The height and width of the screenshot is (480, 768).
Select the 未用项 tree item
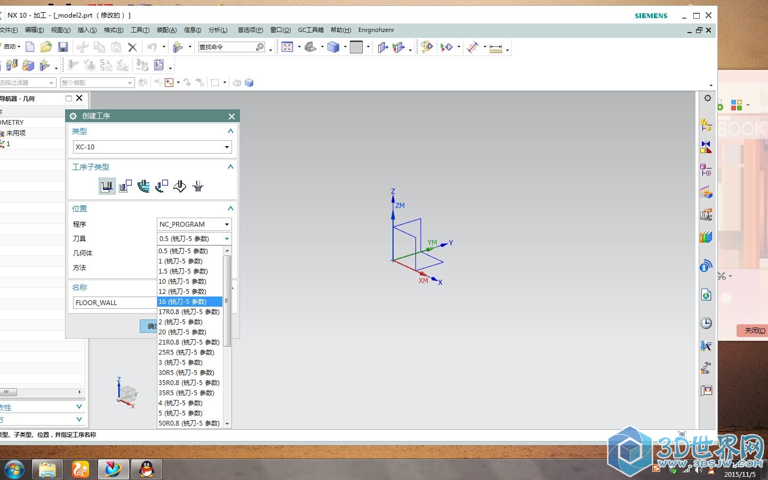coord(15,133)
